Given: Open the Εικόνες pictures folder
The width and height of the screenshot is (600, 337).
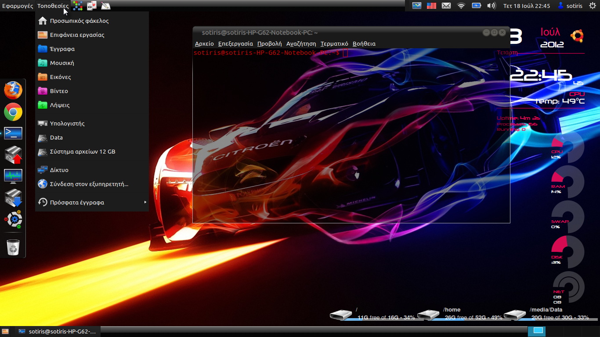Looking at the screenshot, I should tap(92, 77).
